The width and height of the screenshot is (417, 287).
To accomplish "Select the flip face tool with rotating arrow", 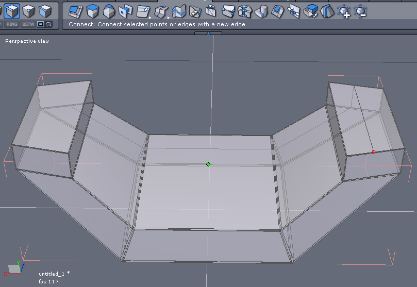I will coord(311,12).
